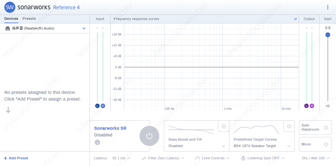The width and height of the screenshot is (336, 166).
Task: Click the Gain slider handle
Action: [328, 35]
